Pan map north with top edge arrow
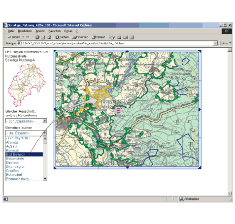The height and width of the screenshot is (224, 235). tap(127, 52)
